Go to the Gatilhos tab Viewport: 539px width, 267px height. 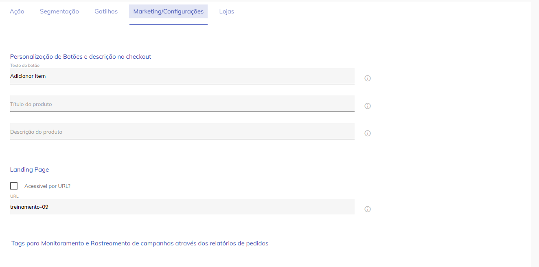[106, 11]
